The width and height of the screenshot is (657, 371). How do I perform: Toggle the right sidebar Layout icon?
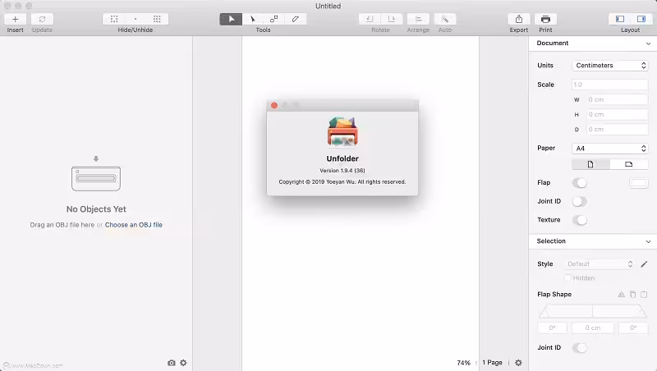coord(641,19)
